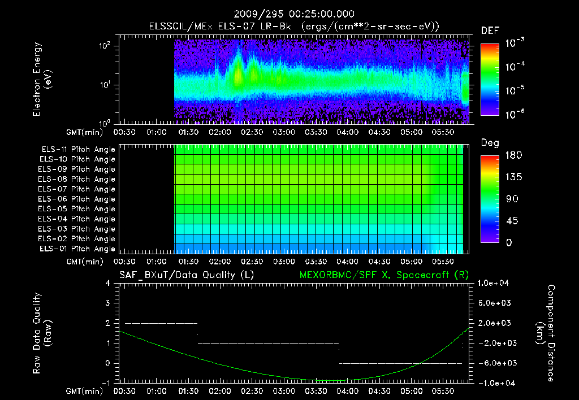
Task: Click the 10^-3 label on the DEF color bar
Action: pyautogui.click(x=515, y=42)
